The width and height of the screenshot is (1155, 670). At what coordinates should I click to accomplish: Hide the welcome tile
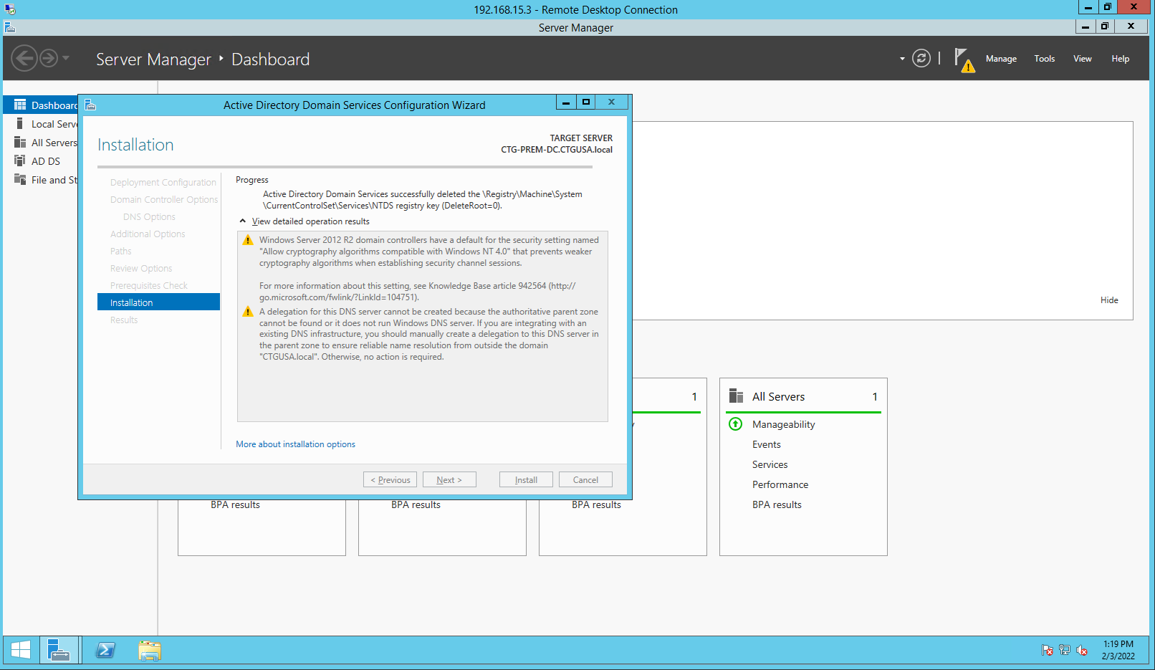pyautogui.click(x=1109, y=300)
